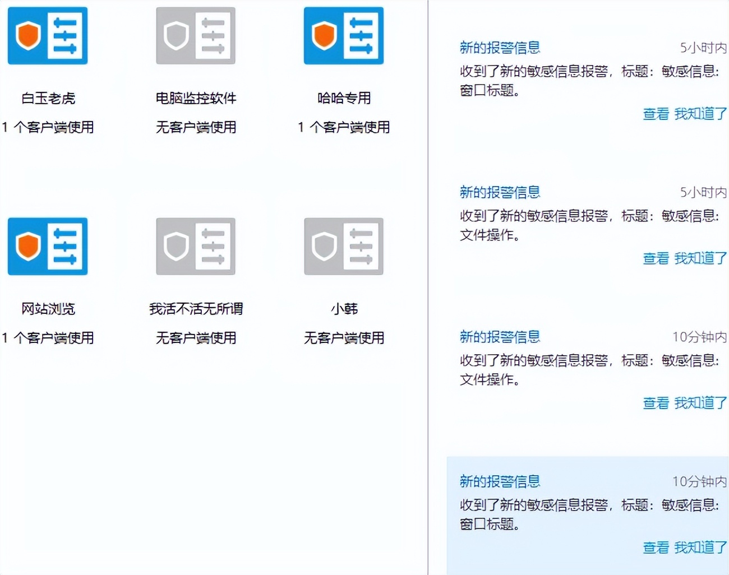
Task: Click 查看 on the highlighted bottom alert
Action: [x=655, y=548]
